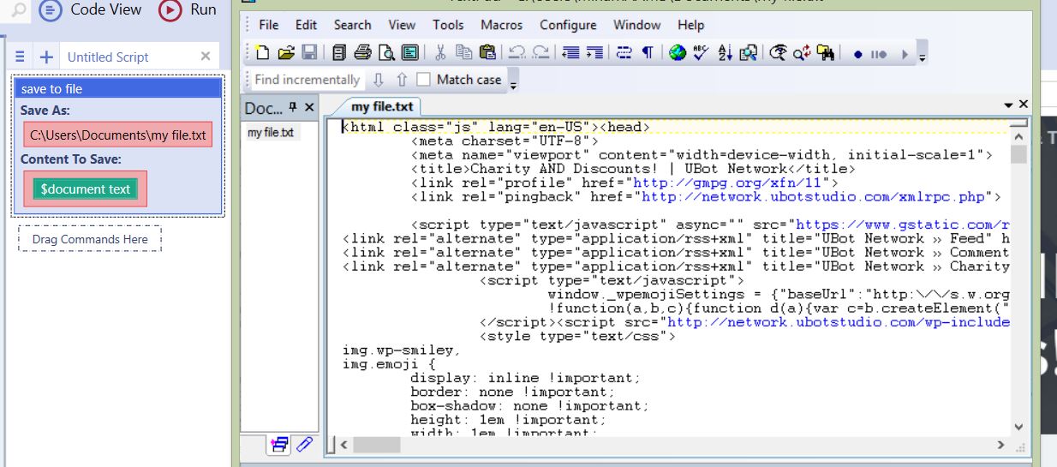Open the View menu
The image size is (1057, 467).
402,25
